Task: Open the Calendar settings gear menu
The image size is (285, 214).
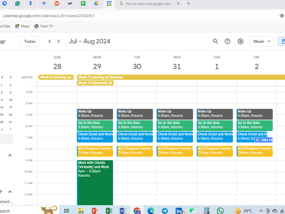Action: (x=241, y=41)
